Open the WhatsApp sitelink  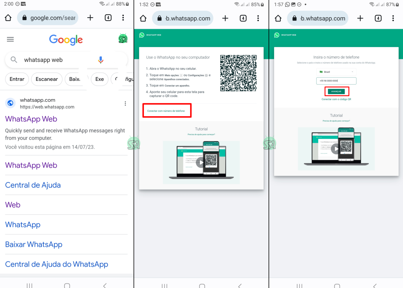pyautogui.click(x=23, y=225)
